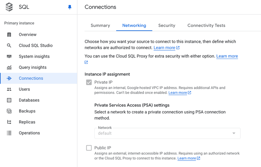Go to the Connectivity Tests tab

[x=206, y=25]
